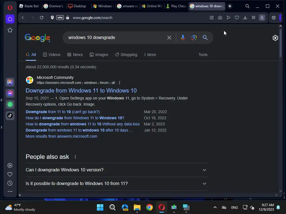Open Messenger in the sidebar
The height and width of the screenshot is (214, 286).
[10, 93]
